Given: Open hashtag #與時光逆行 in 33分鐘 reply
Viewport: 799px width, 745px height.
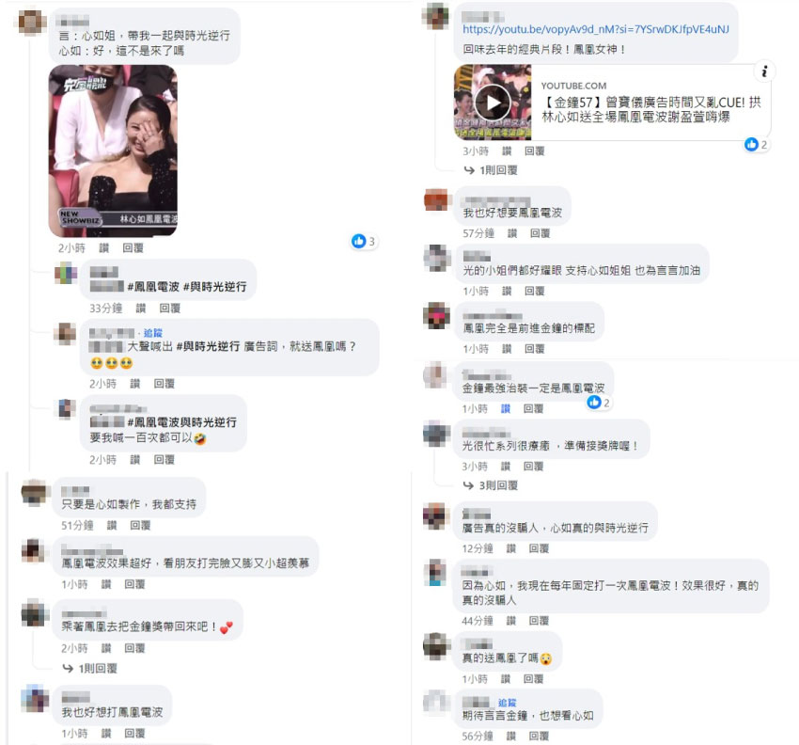Looking at the screenshot, I should 214,287.
